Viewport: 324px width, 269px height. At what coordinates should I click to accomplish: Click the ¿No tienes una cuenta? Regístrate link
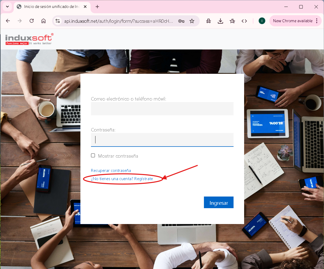click(122, 179)
